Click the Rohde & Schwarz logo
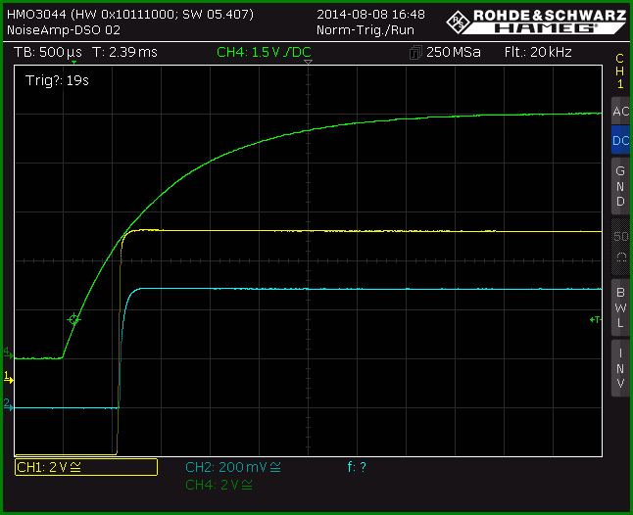This screenshot has width=633, height=515. point(536,22)
